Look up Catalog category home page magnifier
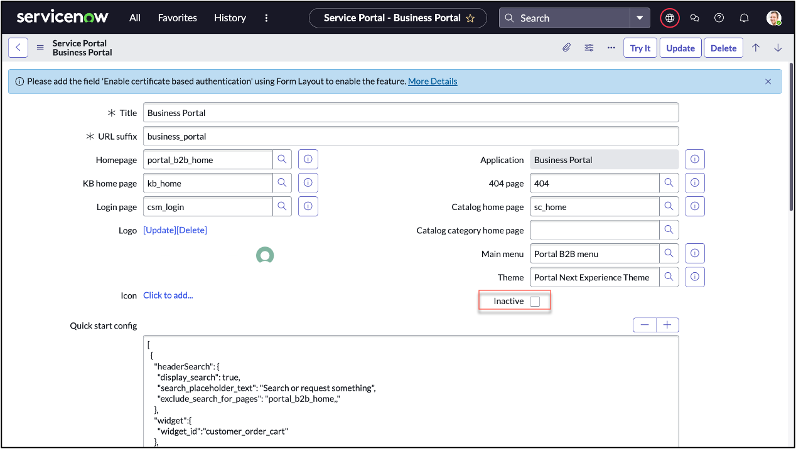This screenshot has height=449, width=796. [x=669, y=230]
